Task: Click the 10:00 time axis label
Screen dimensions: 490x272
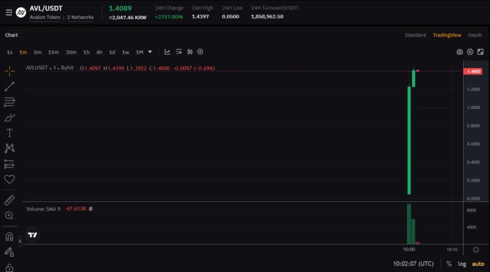Action: 409,250
